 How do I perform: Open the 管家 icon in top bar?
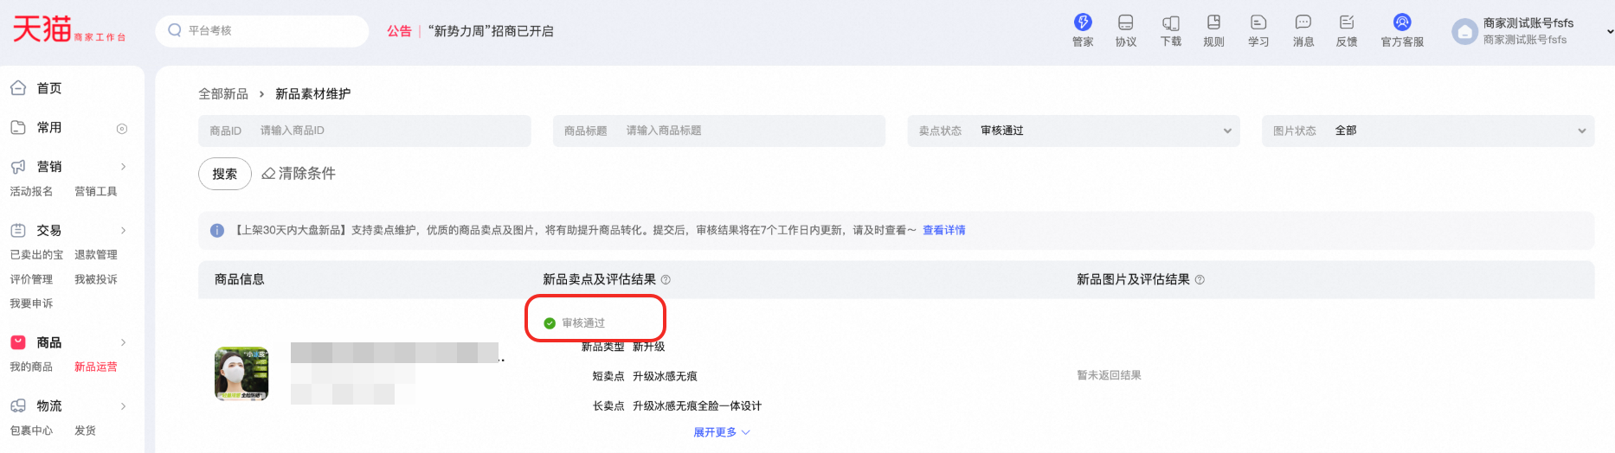coord(1083,22)
